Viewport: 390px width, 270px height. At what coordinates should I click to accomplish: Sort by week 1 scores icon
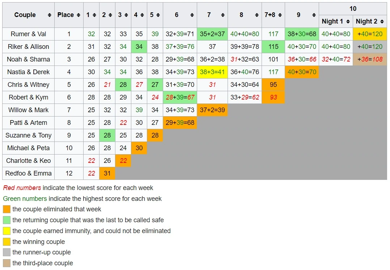(x=94, y=15)
